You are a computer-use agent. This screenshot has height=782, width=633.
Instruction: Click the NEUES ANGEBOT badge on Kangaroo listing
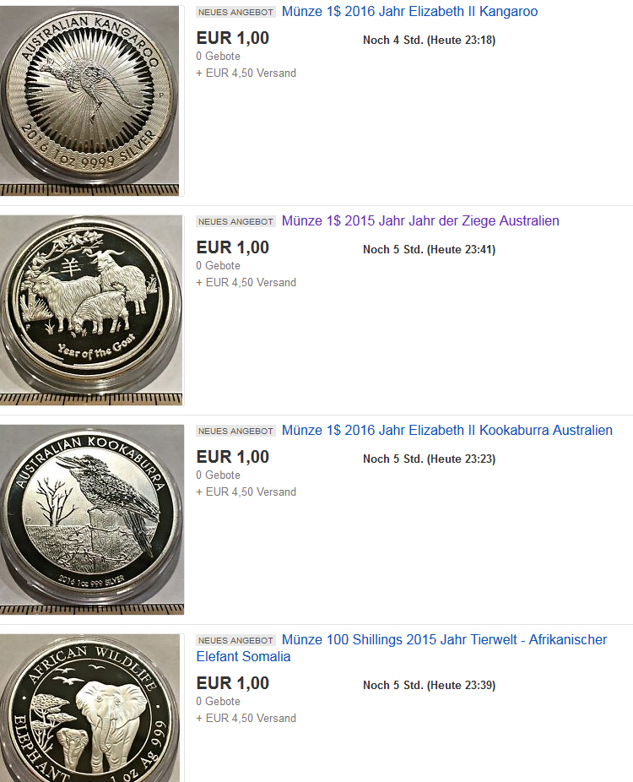coord(235,12)
